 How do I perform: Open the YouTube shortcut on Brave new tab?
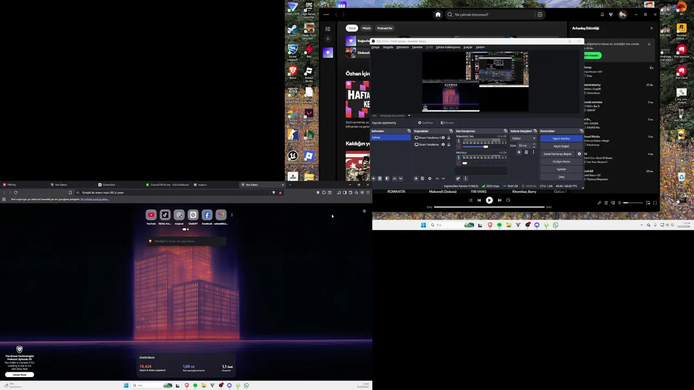coord(151,215)
